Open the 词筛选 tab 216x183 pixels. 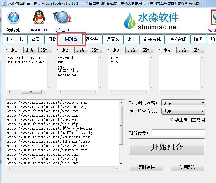(x=113, y=39)
